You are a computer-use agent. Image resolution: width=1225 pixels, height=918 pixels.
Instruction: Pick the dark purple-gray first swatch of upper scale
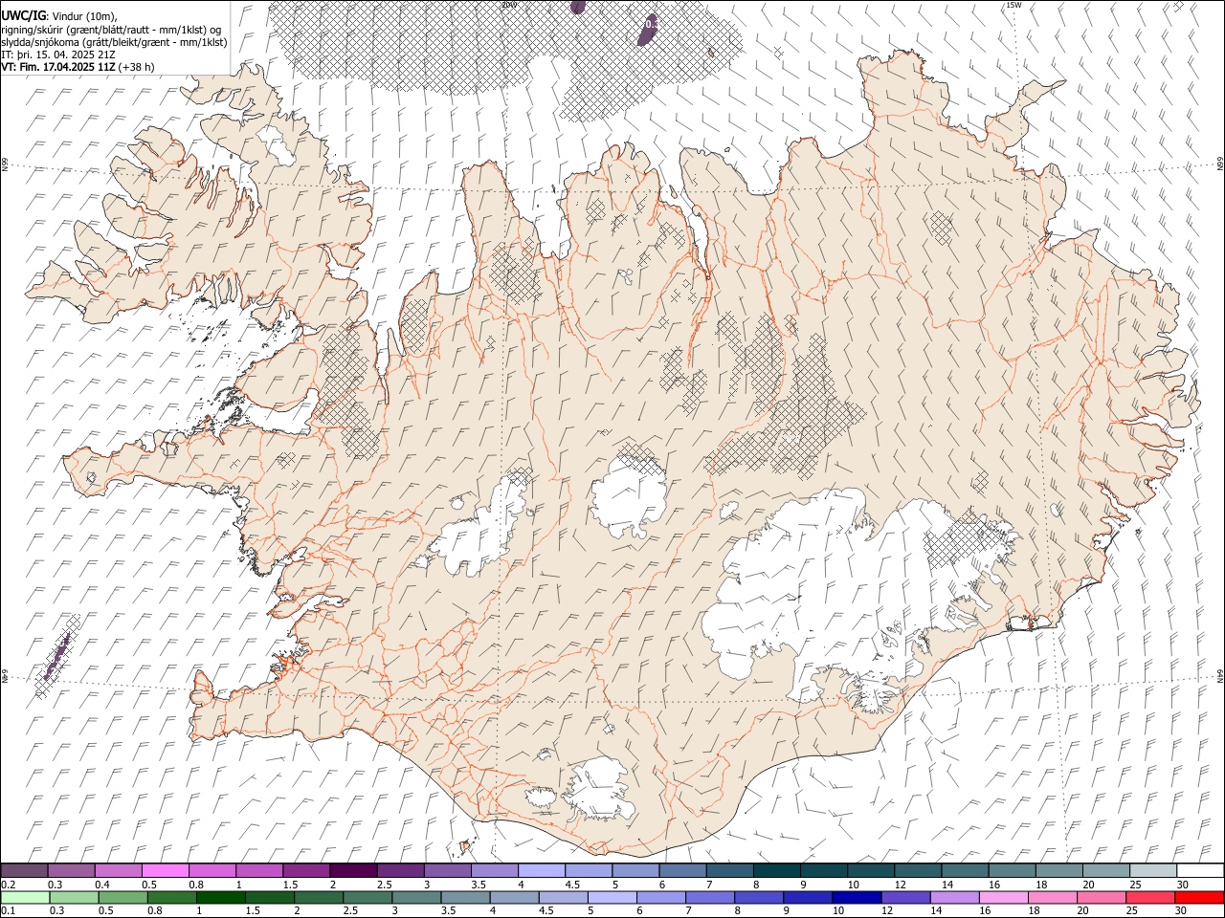pyautogui.click(x=24, y=870)
